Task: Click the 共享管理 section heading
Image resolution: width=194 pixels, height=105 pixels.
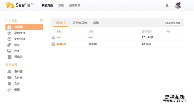Action: (11, 65)
